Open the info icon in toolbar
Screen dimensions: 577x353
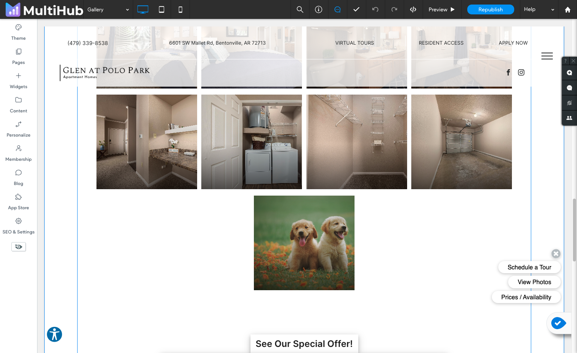319,9
